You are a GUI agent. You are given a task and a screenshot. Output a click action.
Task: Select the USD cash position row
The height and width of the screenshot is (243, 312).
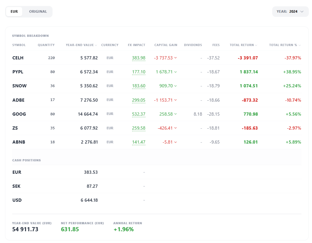(17, 200)
